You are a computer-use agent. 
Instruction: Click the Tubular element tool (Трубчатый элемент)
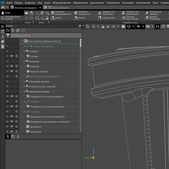(x=153, y=13)
